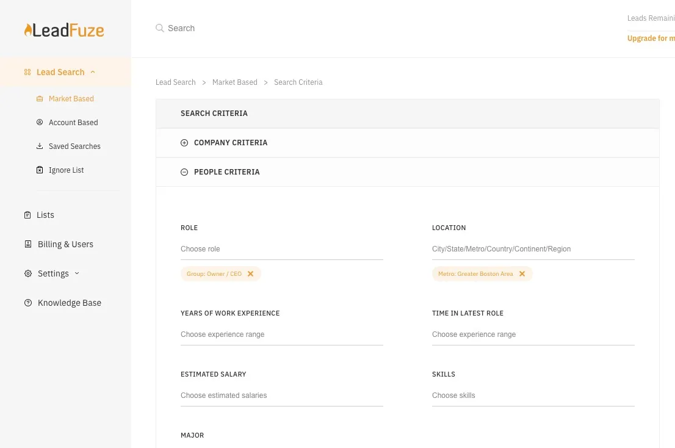
Task: Click the Lead Search breadcrumb link
Action: [176, 82]
